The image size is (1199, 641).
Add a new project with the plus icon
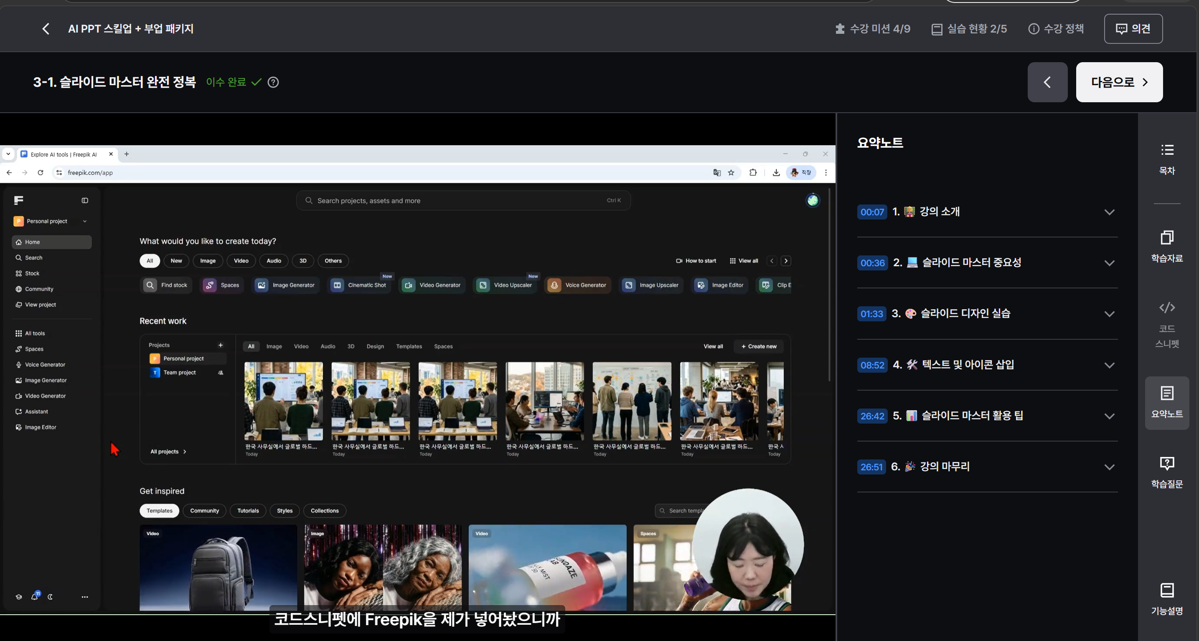click(221, 345)
